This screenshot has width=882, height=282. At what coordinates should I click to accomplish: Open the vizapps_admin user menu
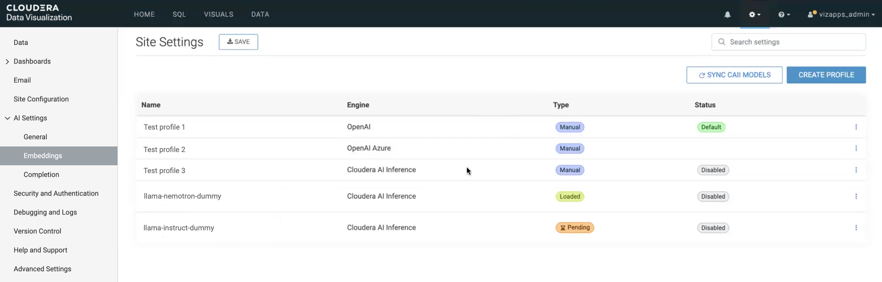pos(841,14)
